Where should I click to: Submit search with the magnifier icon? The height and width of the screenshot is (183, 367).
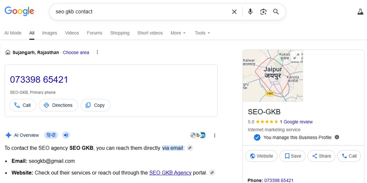(276, 12)
